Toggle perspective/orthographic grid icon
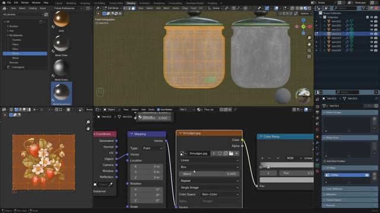Screen dimensions: 380x213 (309, 57)
